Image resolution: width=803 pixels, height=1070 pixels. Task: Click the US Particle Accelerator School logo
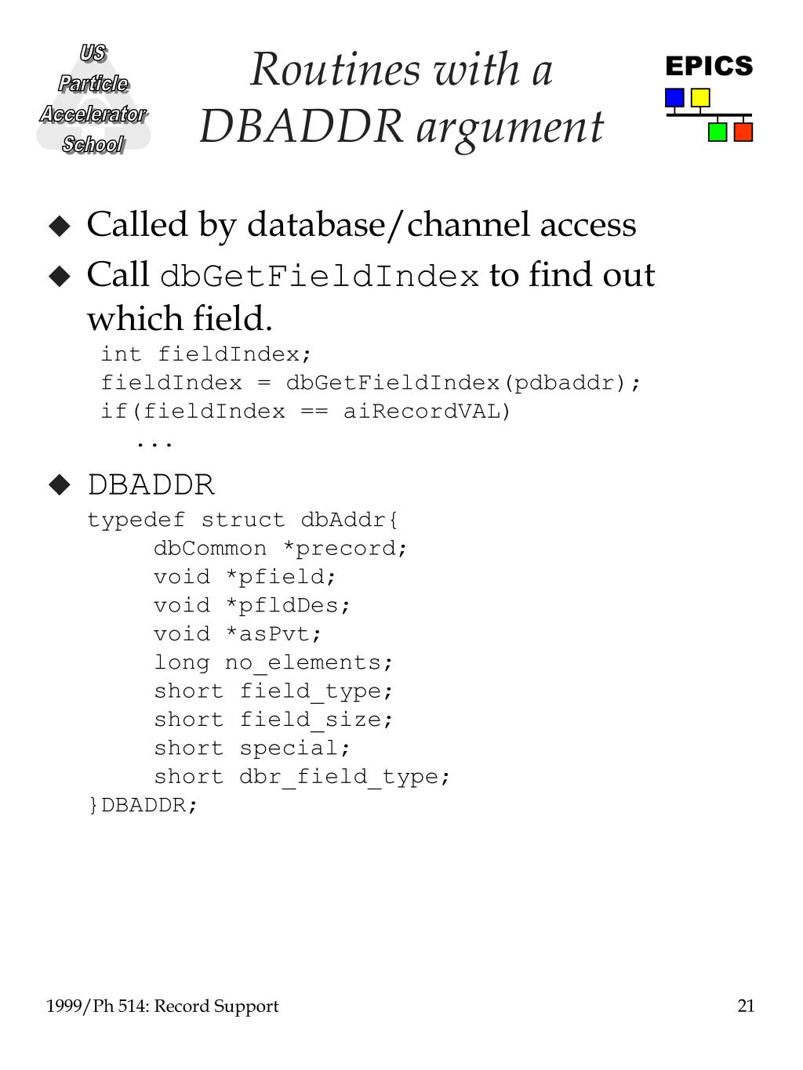[x=93, y=99]
